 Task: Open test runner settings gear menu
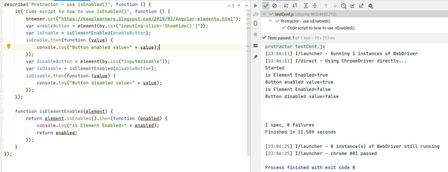(x=370, y=6)
